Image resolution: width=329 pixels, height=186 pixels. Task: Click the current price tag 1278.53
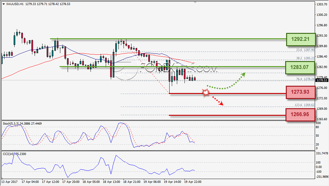(322, 80)
